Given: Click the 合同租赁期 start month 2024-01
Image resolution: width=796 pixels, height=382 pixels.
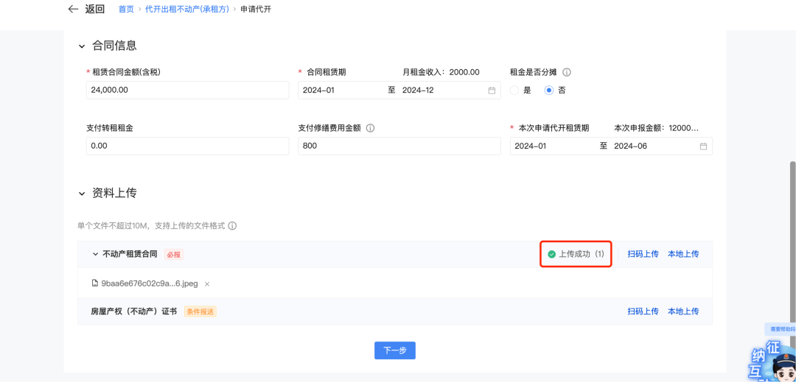Looking at the screenshot, I should coord(319,91).
